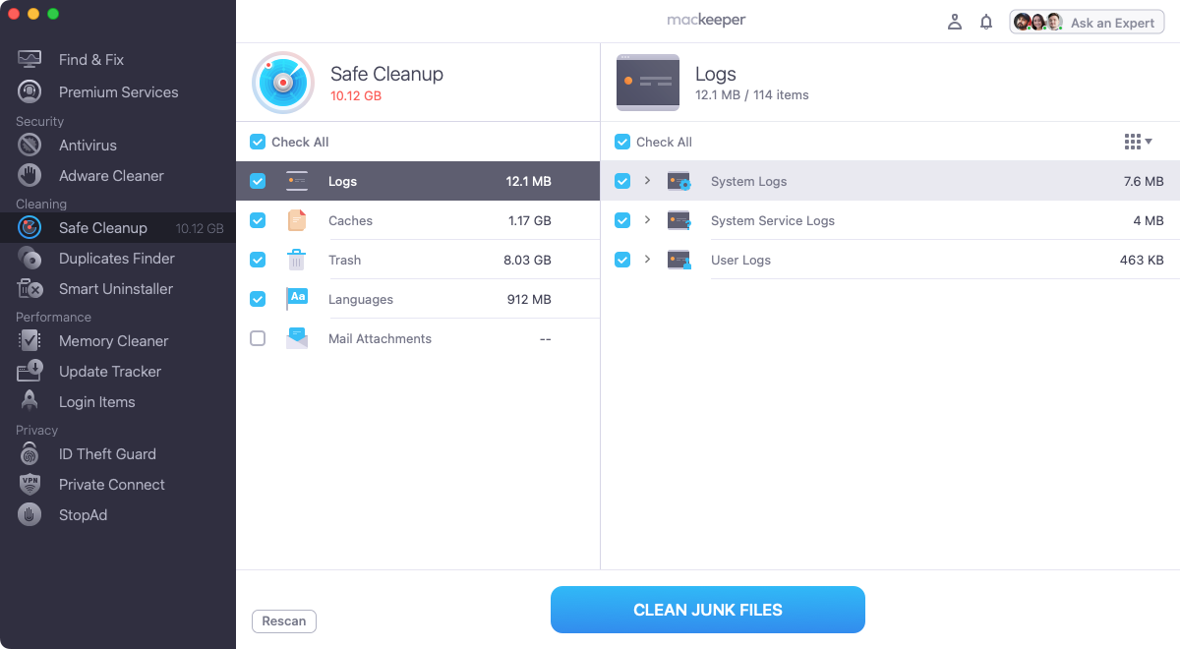The width and height of the screenshot is (1180, 649).
Task: Click the Login Items rocket icon
Action: point(29,401)
